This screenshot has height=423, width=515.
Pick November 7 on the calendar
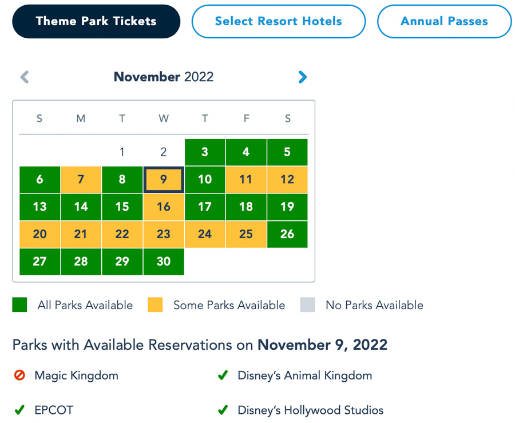click(81, 180)
